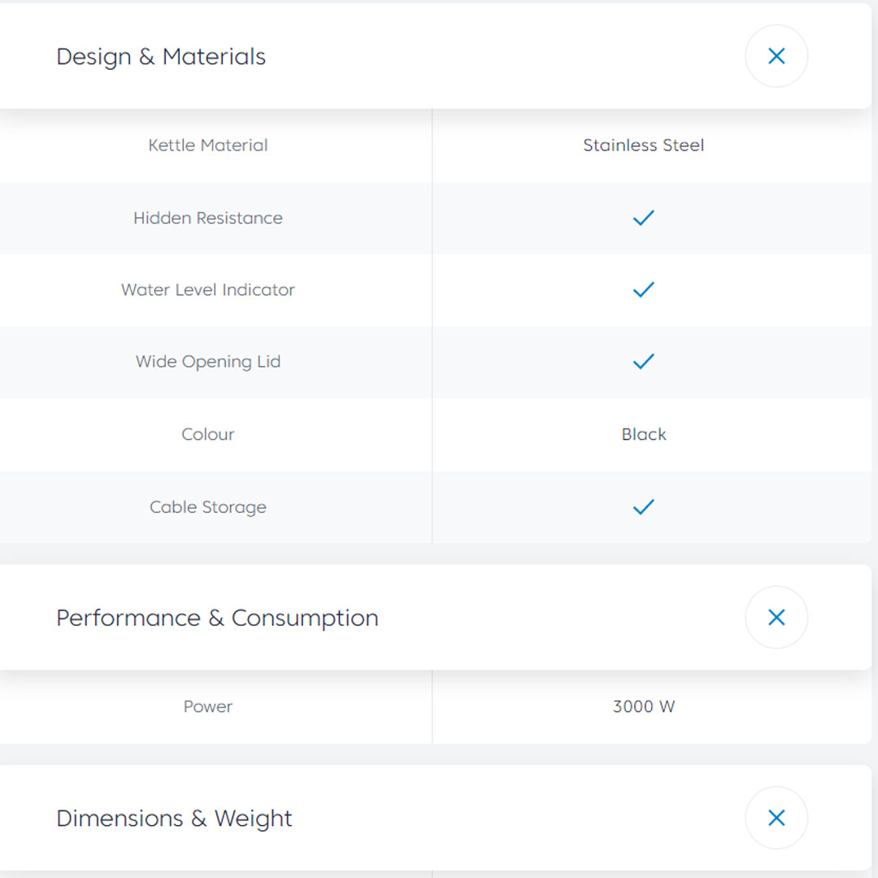Collapse the Design & Materials section
This screenshot has height=878, width=878.
776,56
